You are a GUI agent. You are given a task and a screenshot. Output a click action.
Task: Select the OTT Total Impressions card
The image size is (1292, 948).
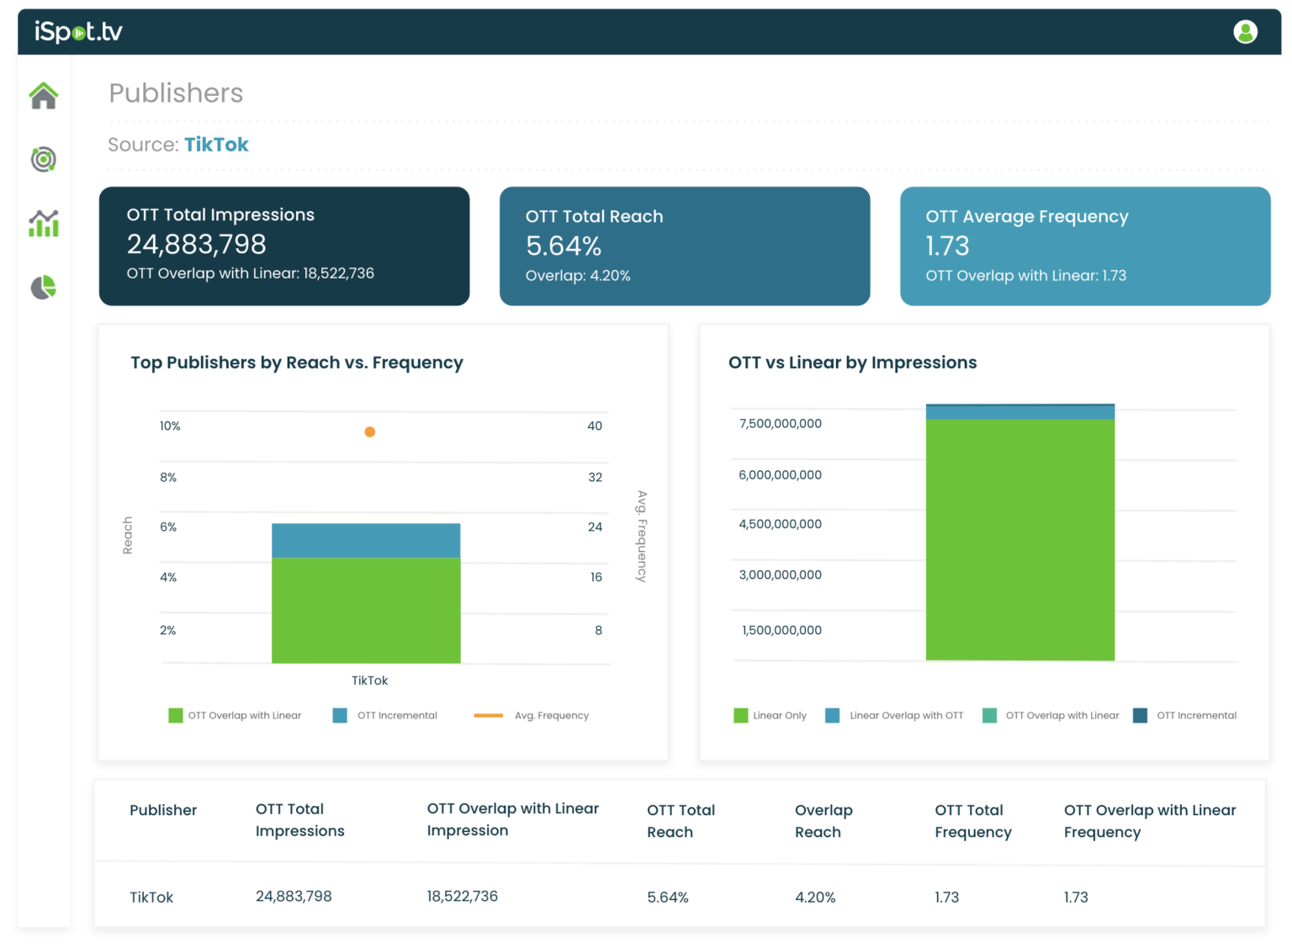[284, 246]
